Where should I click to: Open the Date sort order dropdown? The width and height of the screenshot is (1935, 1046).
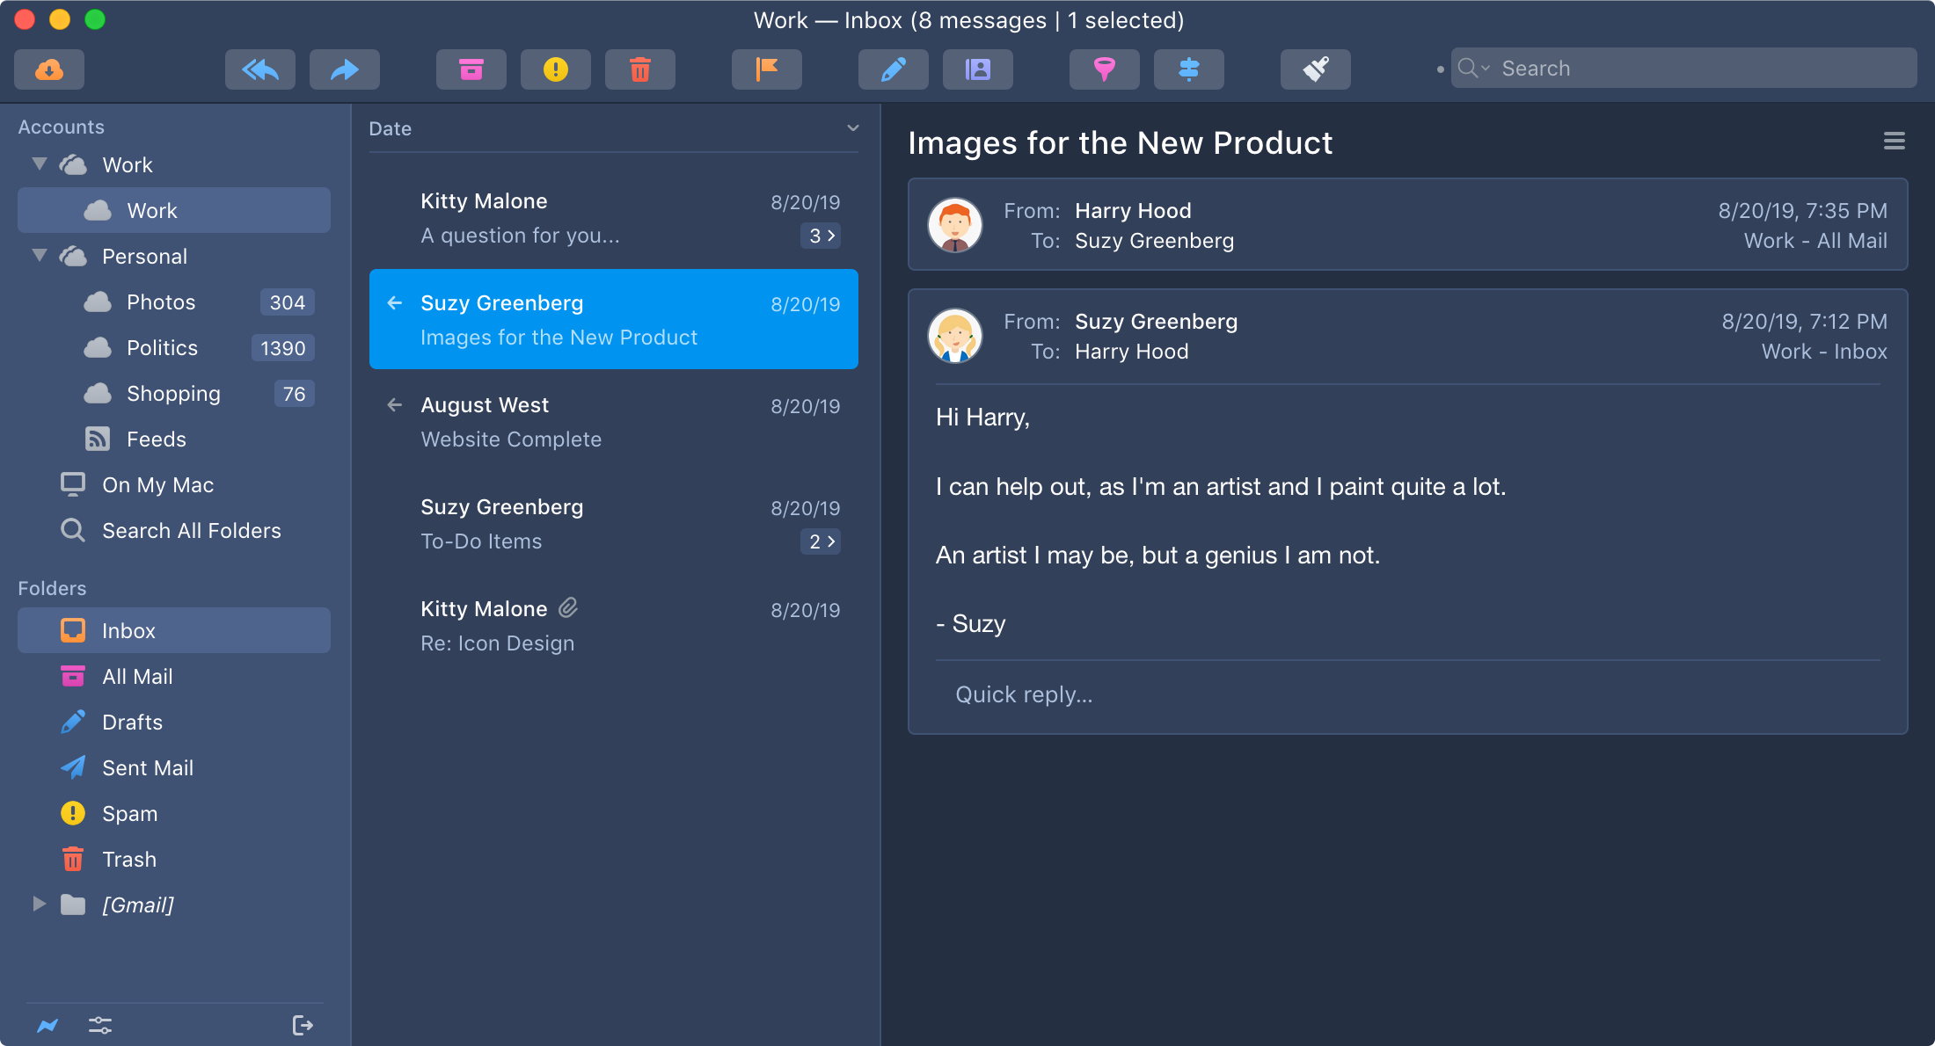pyautogui.click(x=852, y=128)
